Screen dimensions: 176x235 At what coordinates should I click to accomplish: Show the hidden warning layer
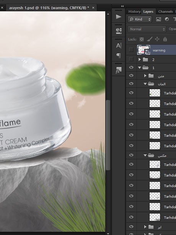(x=131, y=50)
